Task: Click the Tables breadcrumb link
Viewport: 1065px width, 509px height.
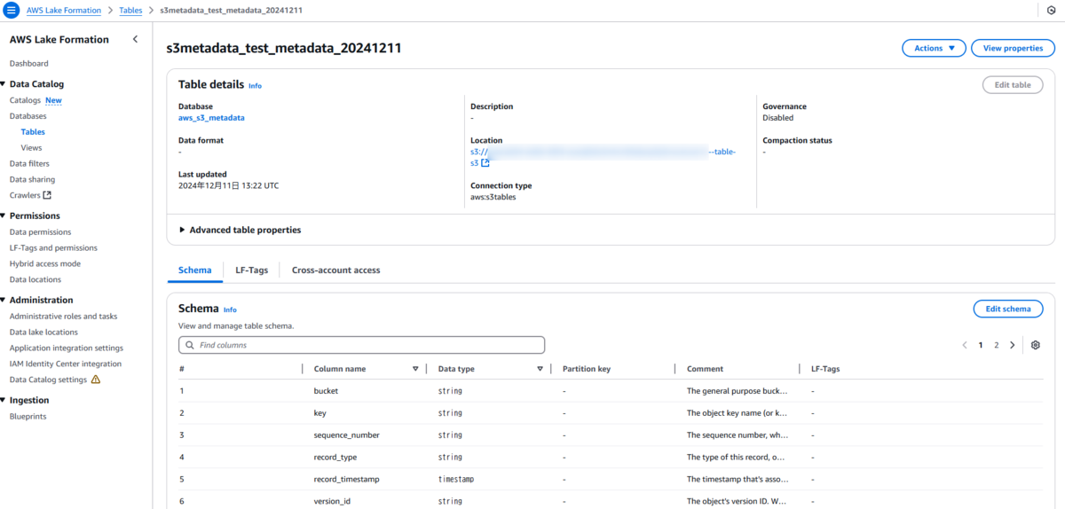Action: tap(130, 10)
